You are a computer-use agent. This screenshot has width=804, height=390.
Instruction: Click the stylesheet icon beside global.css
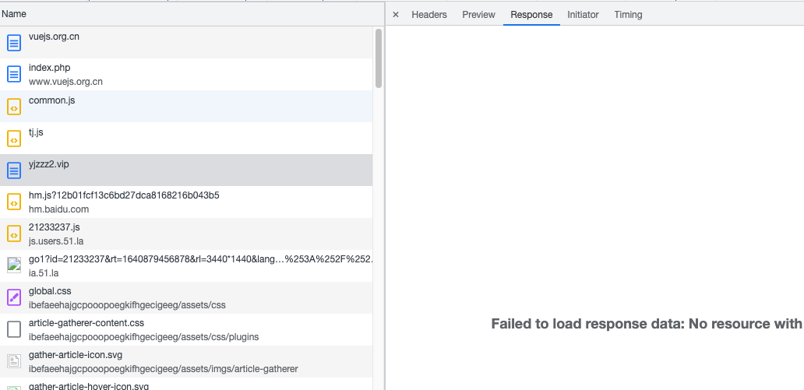(13, 297)
